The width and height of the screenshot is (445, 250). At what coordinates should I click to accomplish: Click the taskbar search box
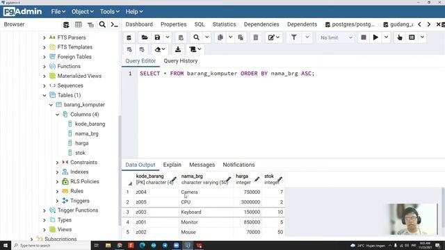tap(51, 245)
